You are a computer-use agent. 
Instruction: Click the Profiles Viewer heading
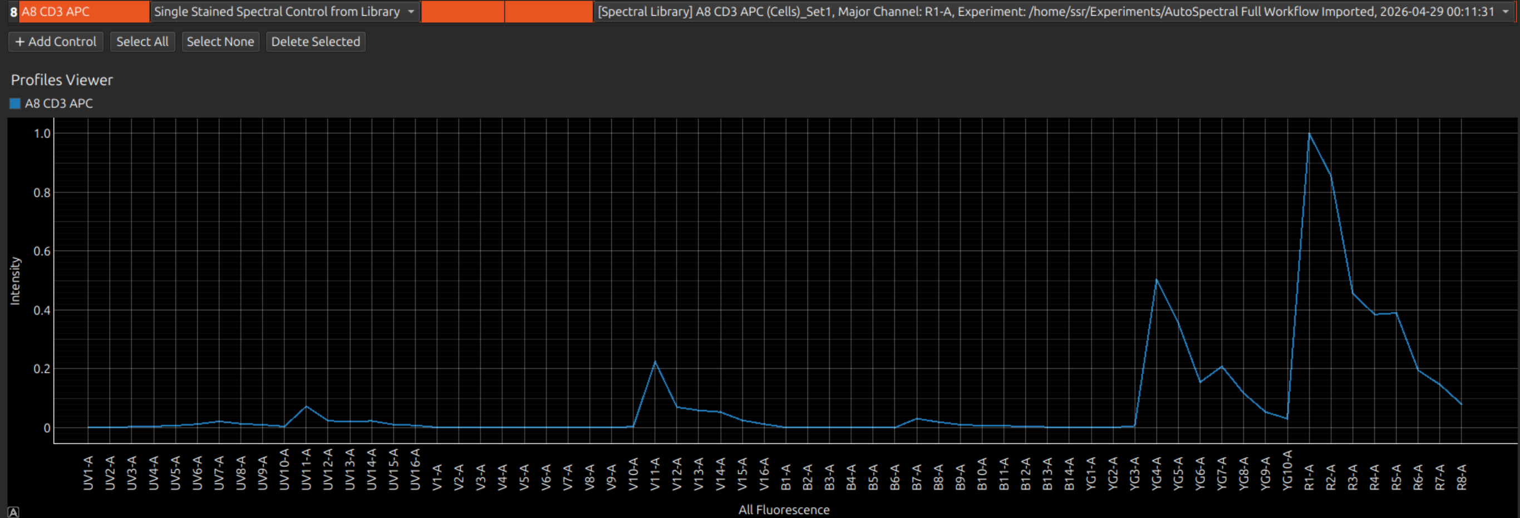62,80
